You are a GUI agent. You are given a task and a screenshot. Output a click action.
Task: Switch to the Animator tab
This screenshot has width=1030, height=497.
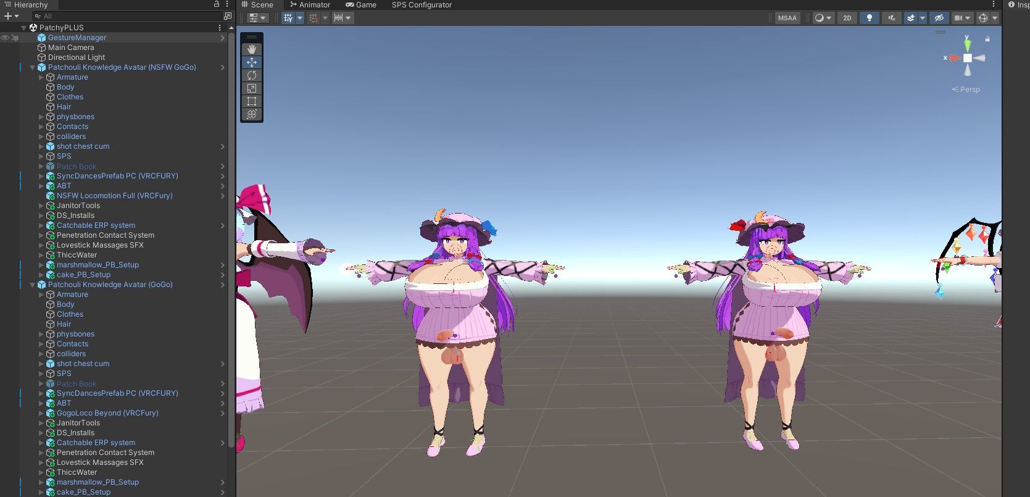coord(310,5)
